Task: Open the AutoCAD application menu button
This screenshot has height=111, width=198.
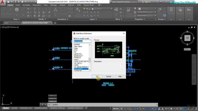Action: [x=3, y=3]
